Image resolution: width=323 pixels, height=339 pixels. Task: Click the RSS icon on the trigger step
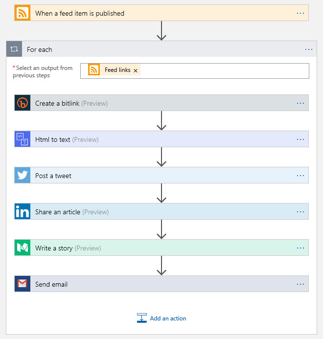pyautogui.click(x=23, y=13)
